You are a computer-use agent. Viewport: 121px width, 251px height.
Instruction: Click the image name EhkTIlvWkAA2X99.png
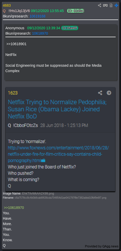point(38,194)
